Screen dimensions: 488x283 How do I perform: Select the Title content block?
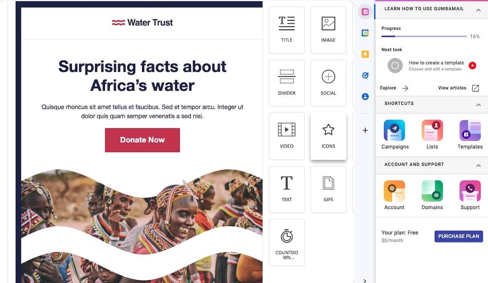[287, 30]
